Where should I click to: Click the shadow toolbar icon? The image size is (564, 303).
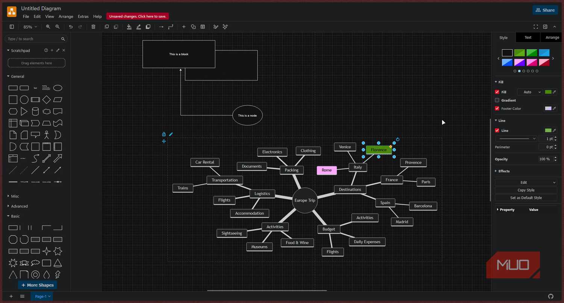coord(148,27)
